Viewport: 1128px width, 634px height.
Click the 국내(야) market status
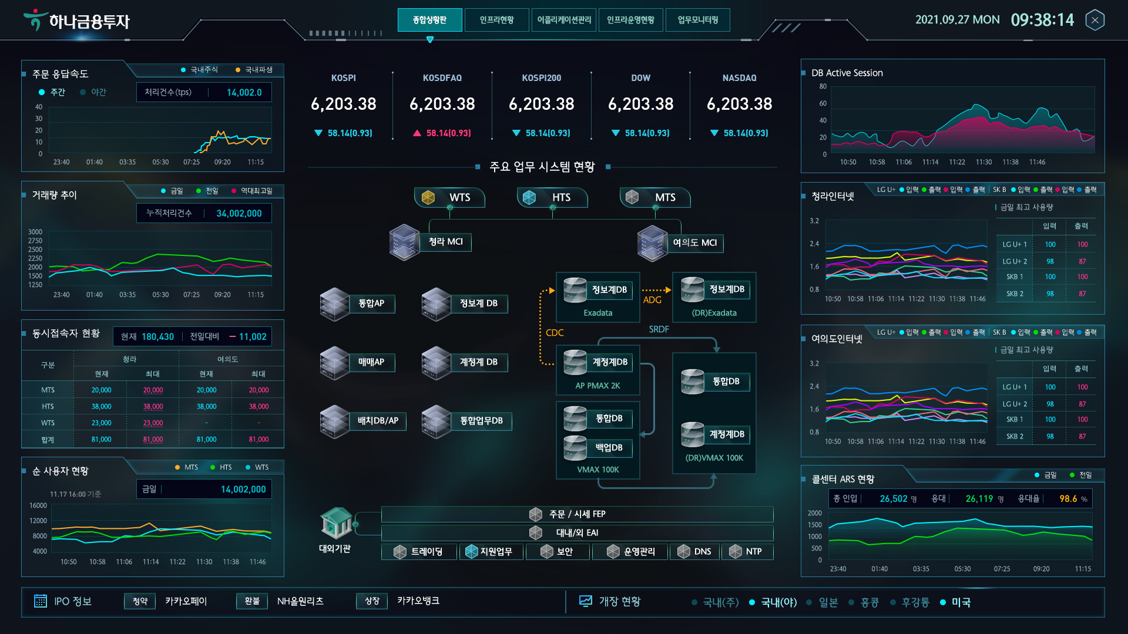(773, 602)
